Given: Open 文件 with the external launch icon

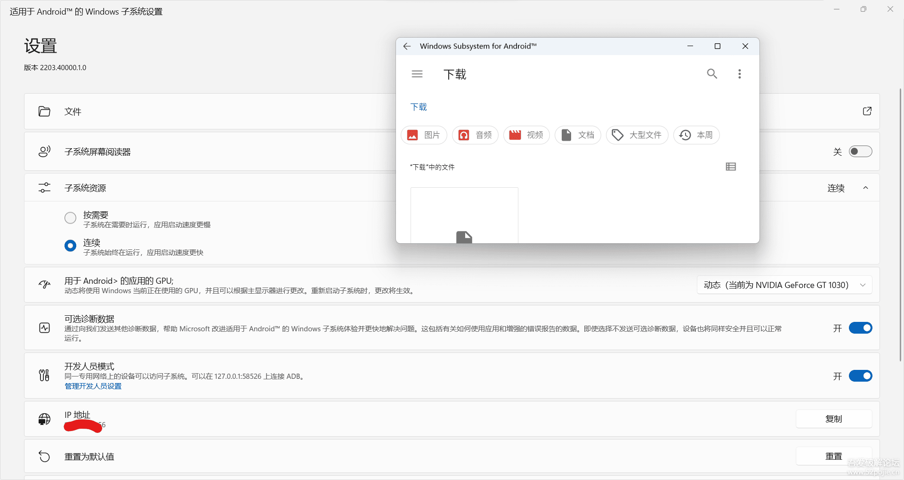Looking at the screenshot, I should [867, 111].
